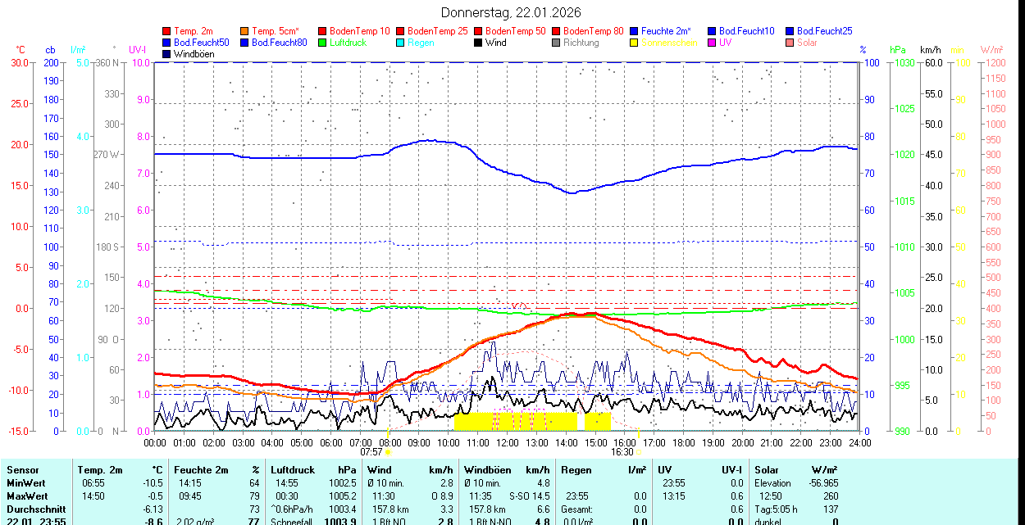Screen dimensions: 1025x525
Task: Click the BodenTemp 80 legend label
Action: [594, 31]
